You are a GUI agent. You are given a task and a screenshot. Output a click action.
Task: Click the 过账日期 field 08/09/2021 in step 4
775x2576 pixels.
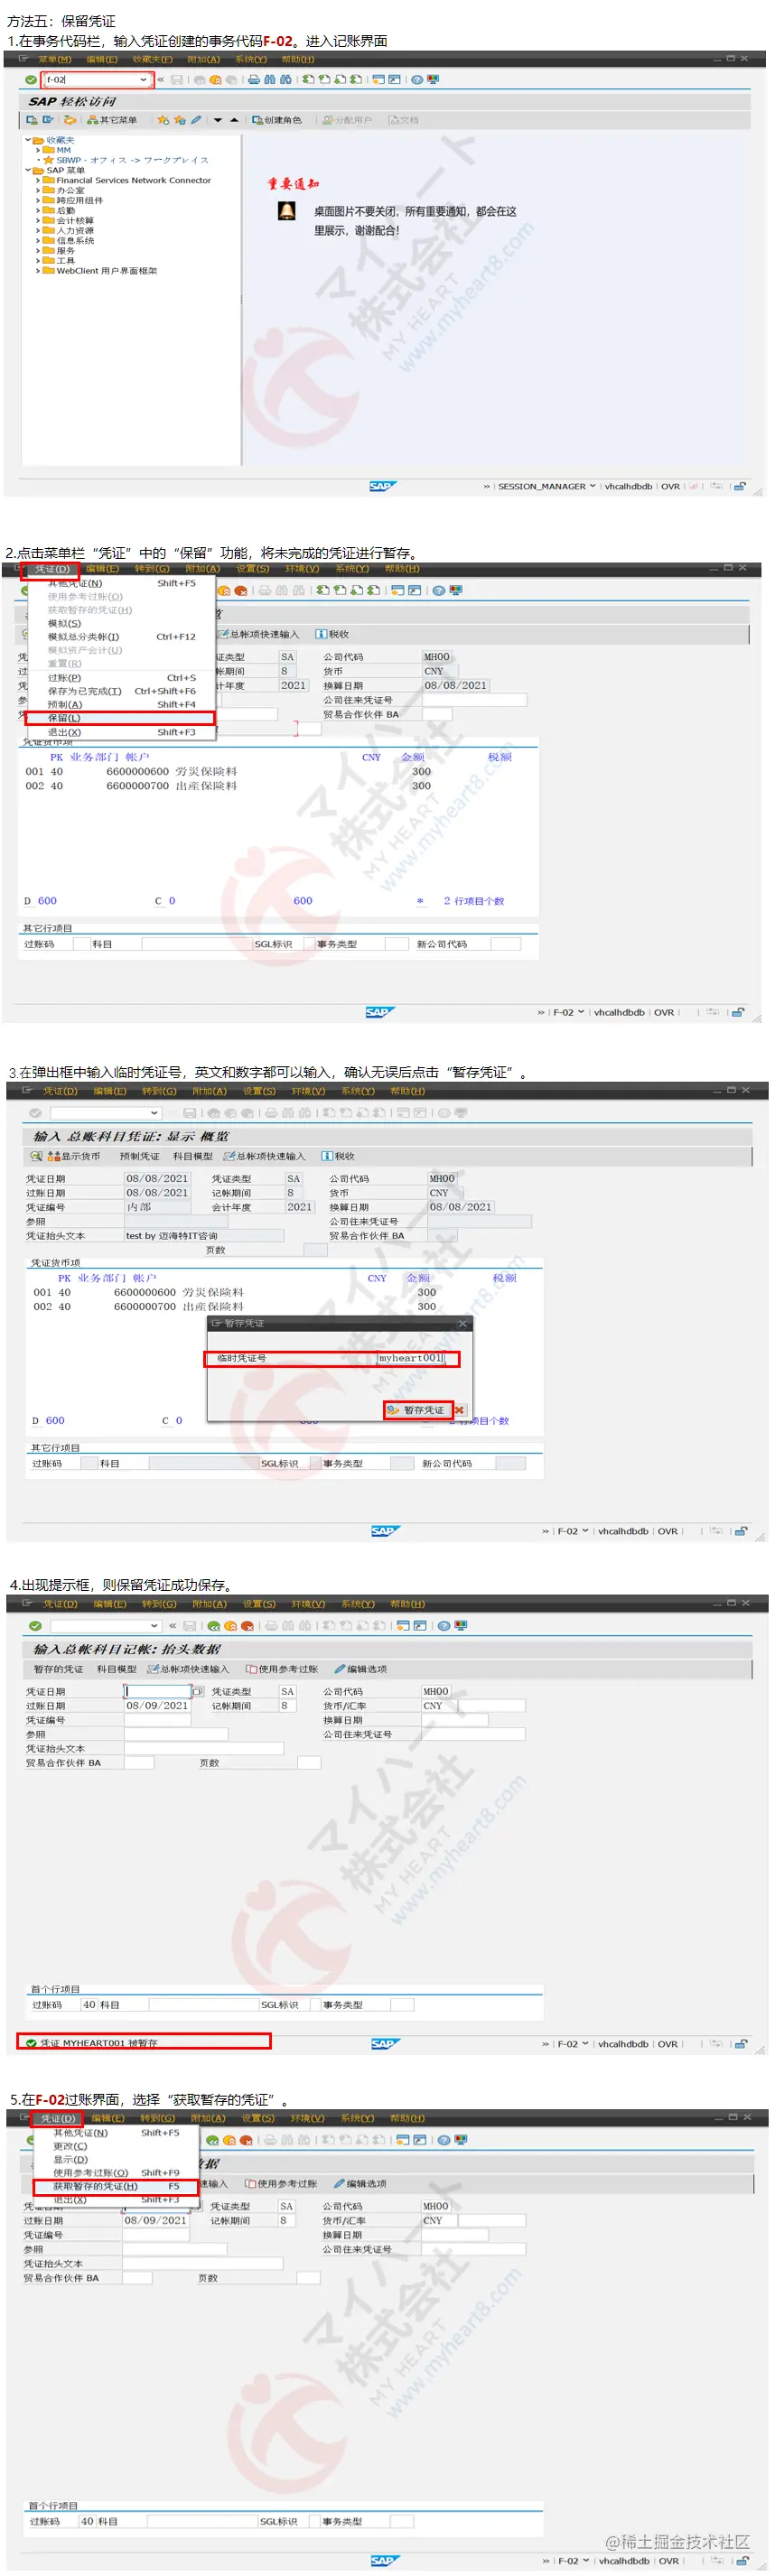[158, 1706]
